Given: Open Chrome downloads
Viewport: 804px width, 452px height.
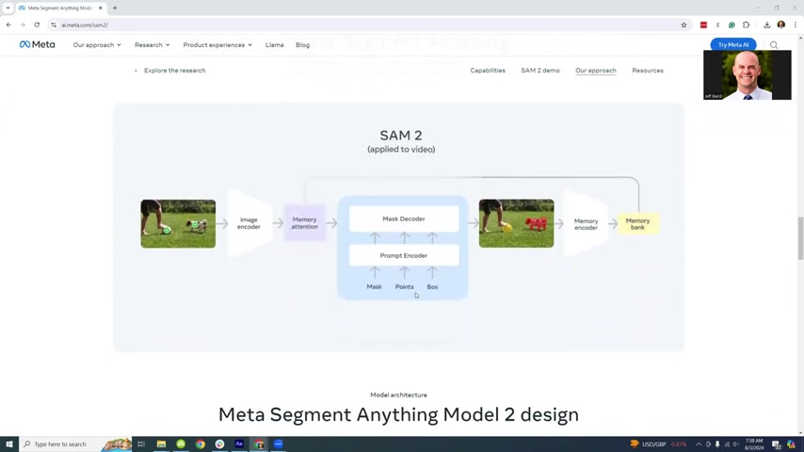Looking at the screenshot, I should [766, 24].
